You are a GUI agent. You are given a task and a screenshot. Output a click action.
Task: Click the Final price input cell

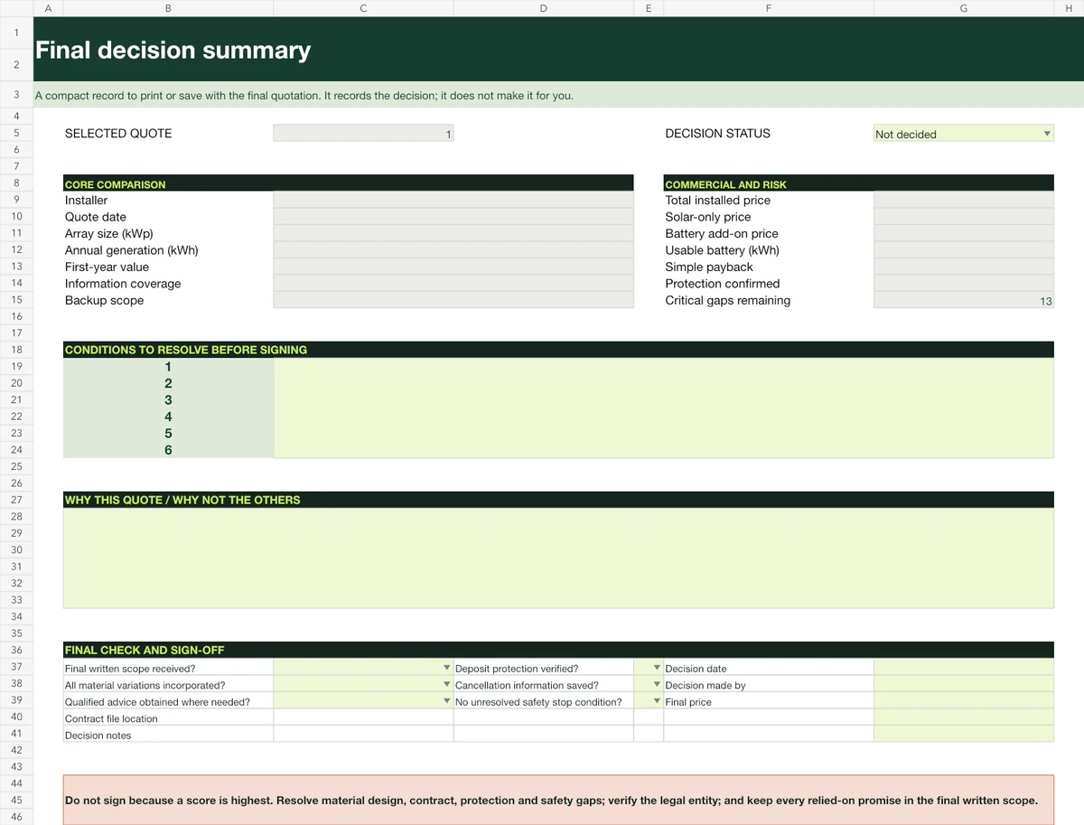click(964, 701)
